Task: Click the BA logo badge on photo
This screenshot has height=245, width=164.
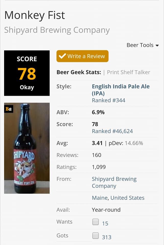Action: point(8,109)
